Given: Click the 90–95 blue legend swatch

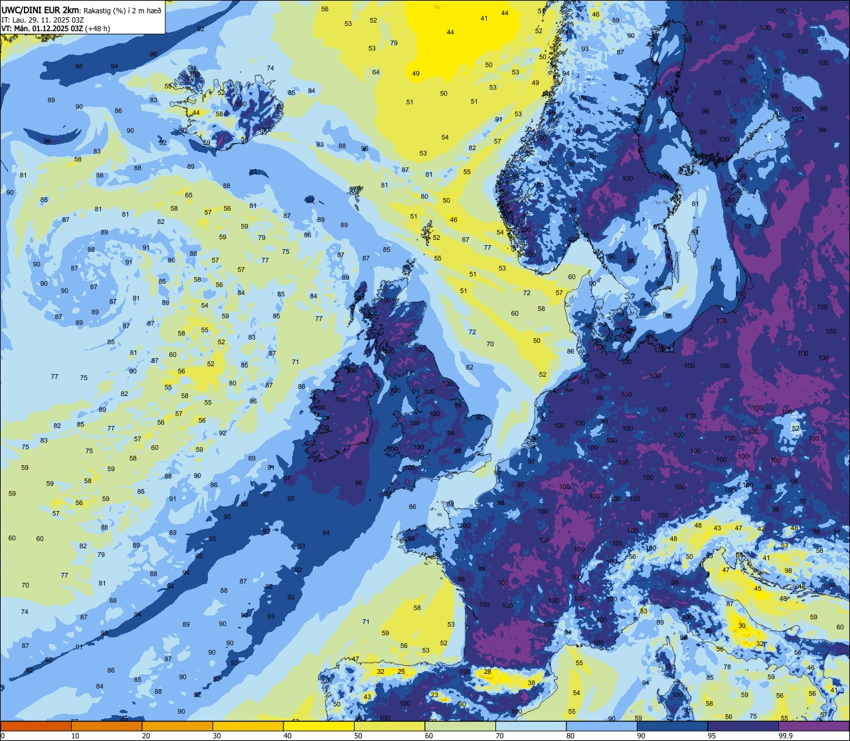Looking at the screenshot, I should [x=672, y=726].
